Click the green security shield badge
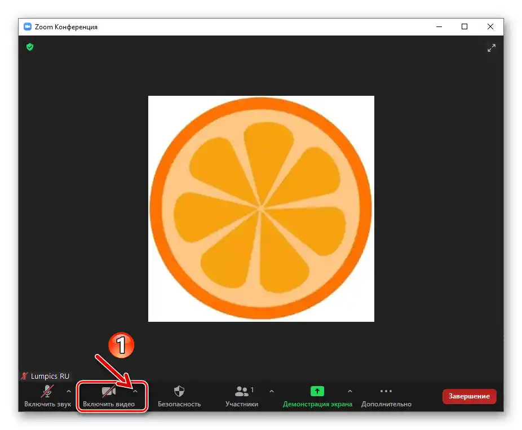This screenshot has width=522, height=430. [29, 47]
